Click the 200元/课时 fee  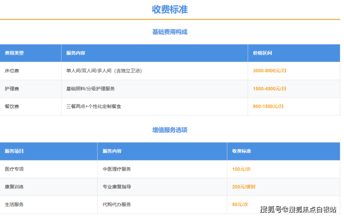(x=244, y=187)
